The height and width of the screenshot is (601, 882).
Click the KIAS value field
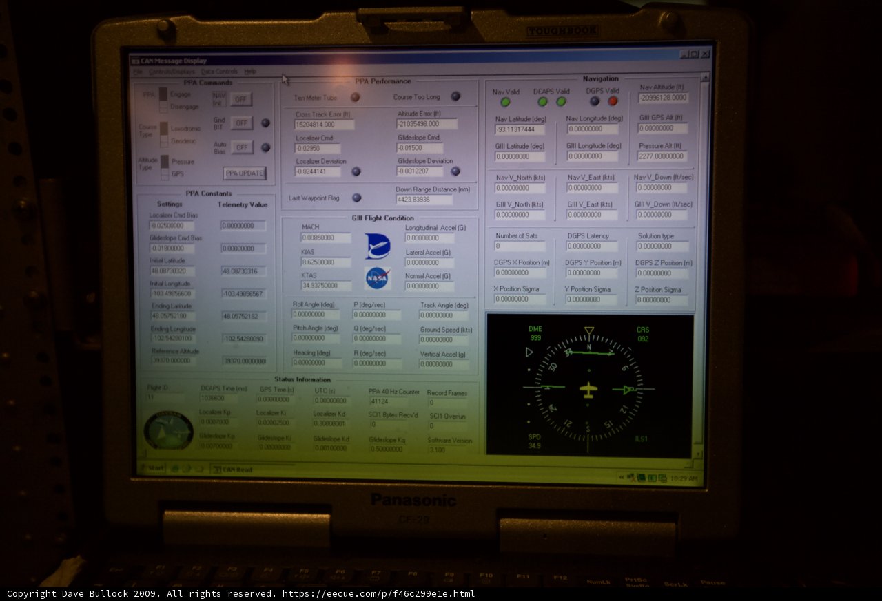pos(325,263)
